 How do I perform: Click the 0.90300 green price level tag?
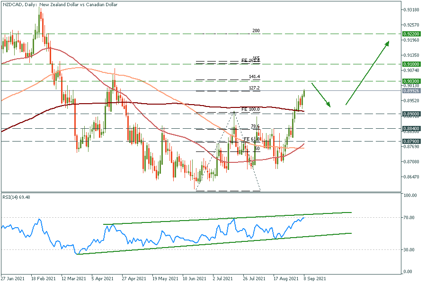pyautogui.click(x=410, y=81)
